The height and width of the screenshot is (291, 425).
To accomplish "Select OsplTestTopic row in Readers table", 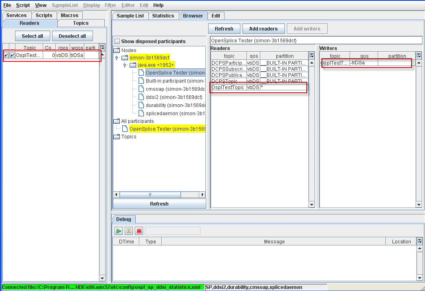I will (x=260, y=88).
